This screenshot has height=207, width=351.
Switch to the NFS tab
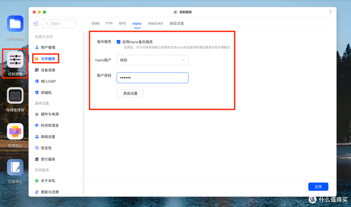click(123, 23)
